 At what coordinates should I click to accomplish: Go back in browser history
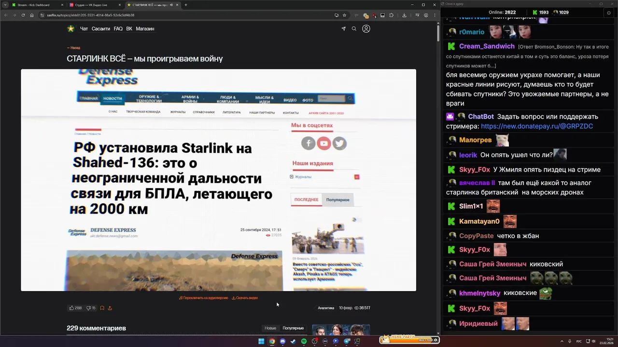tap(6, 15)
